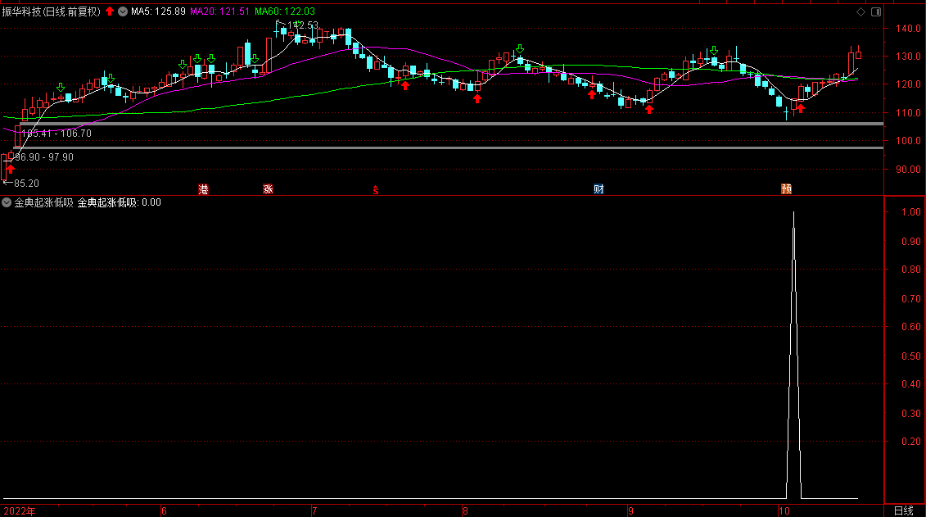The image size is (926, 517).
Task: Click the green sell arrow above the August peak
Action: pyautogui.click(x=520, y=48)
